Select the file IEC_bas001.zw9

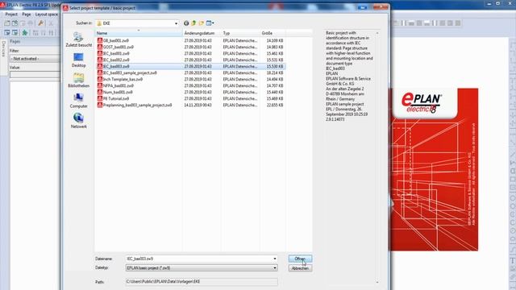[116, 53]
